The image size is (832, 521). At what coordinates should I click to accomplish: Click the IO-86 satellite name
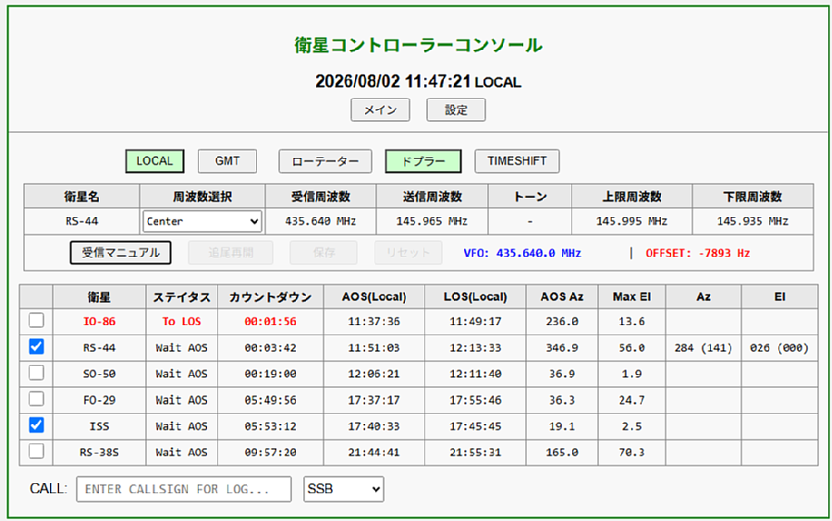99,321
